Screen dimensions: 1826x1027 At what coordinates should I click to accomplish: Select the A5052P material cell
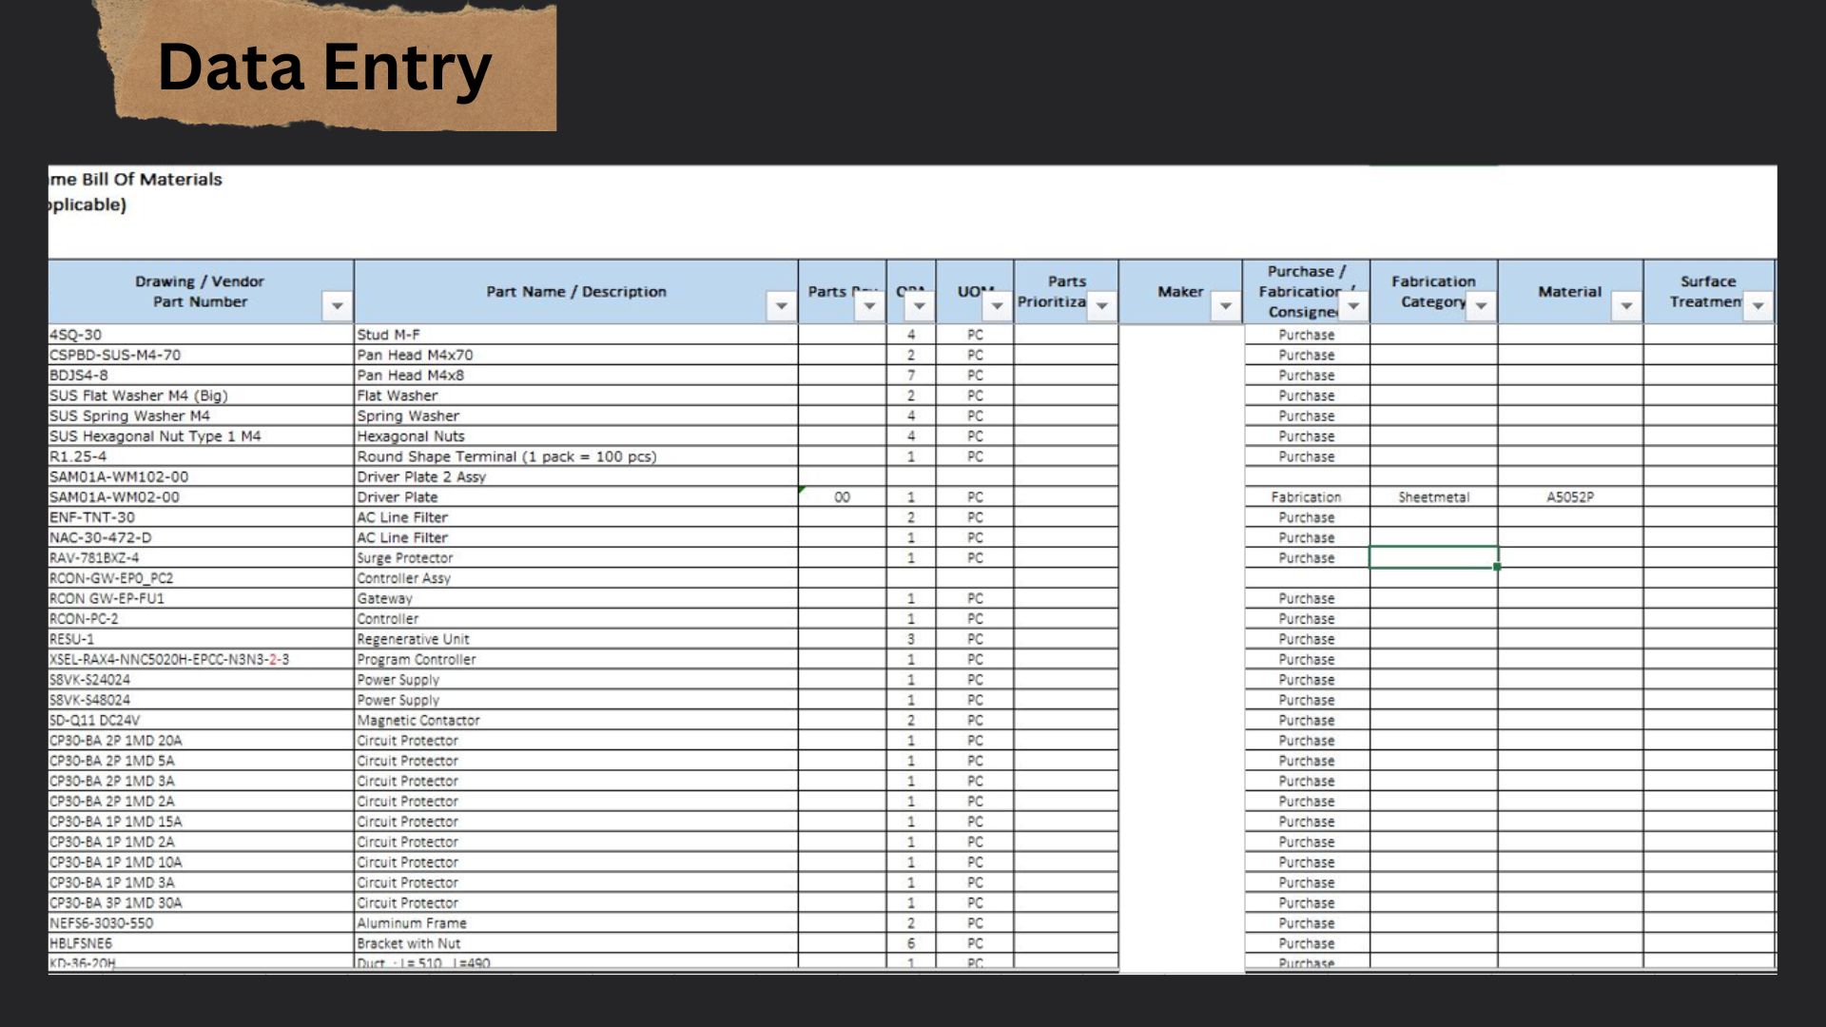click(x=1569, y=497)
